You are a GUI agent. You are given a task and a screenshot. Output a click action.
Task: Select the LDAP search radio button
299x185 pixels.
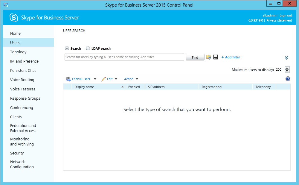pyautogui.click(x=88, y=48)
